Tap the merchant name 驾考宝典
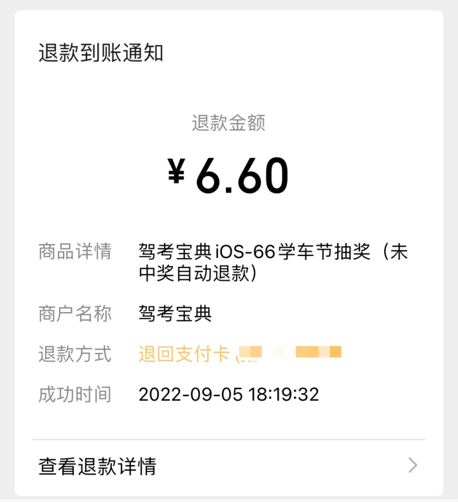The width and height of the screenshot is (458, 502). click(x=175, y=313)
